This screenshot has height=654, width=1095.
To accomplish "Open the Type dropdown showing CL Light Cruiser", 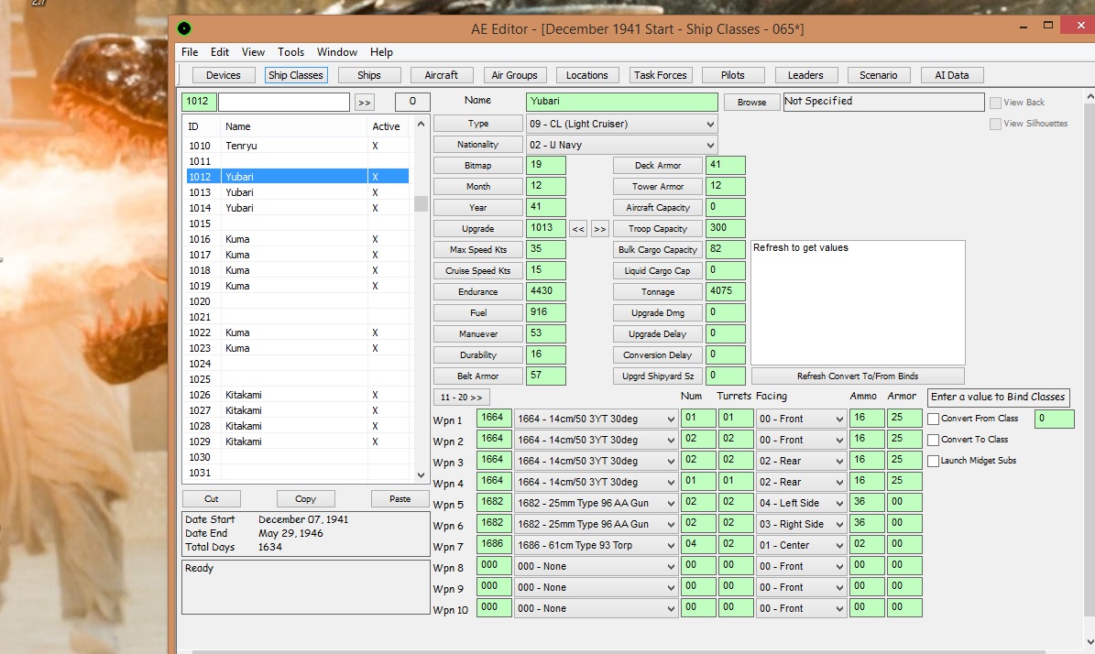I will [621, 124].
